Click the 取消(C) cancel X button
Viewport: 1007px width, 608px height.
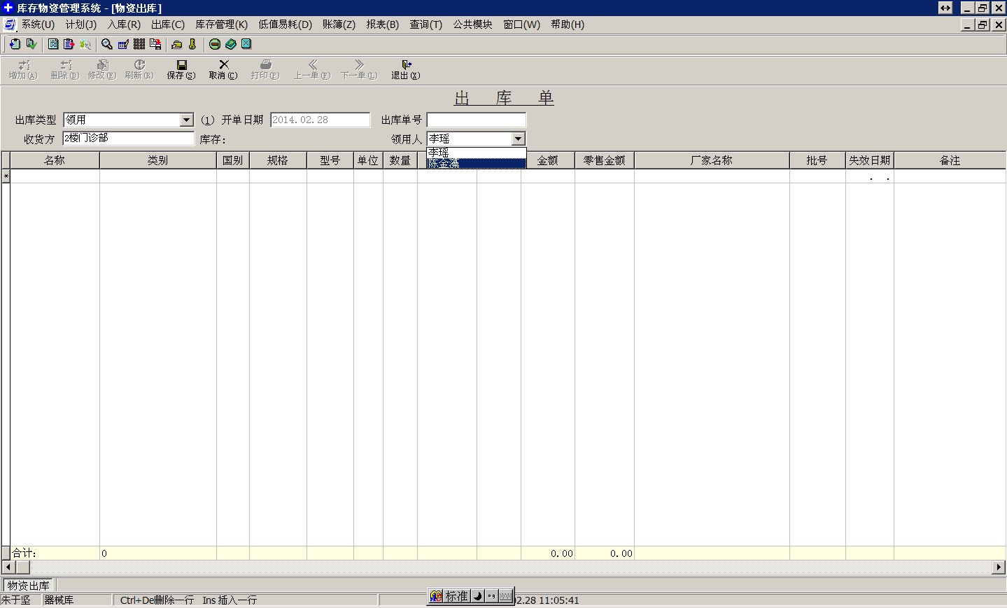(223, 69)
